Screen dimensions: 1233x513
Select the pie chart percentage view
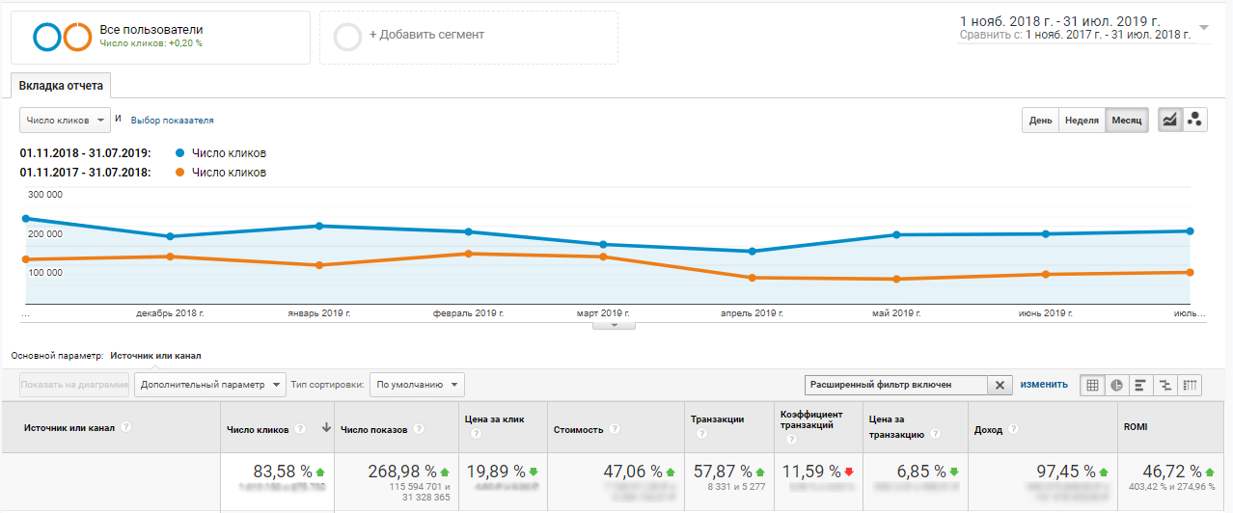pyautogui.click(x=1116, y=385)
